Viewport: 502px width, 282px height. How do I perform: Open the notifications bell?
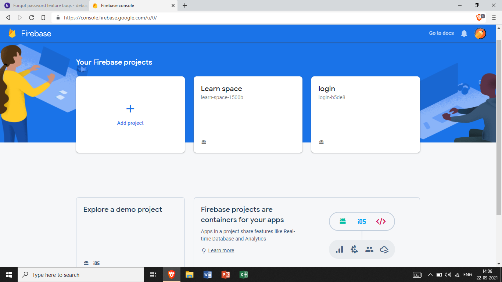[x=464, y=33]
